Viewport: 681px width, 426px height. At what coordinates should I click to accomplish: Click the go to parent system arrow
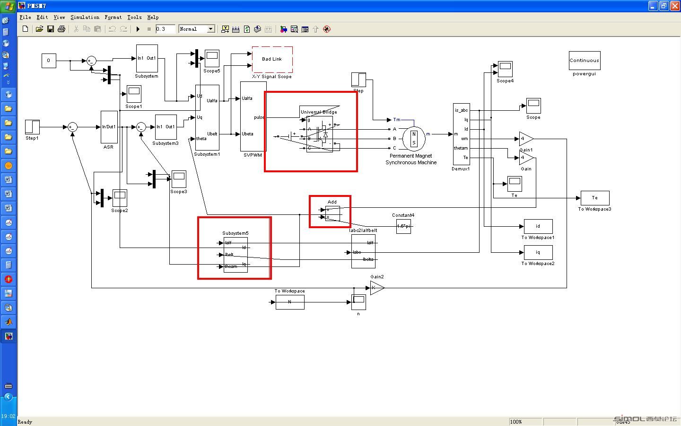click(315, 29)
